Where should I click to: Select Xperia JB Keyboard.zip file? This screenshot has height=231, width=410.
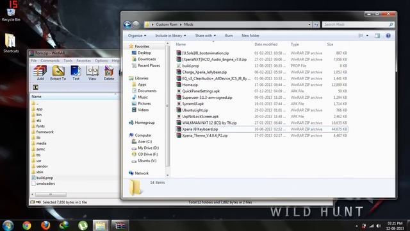(x=261, y=129)
